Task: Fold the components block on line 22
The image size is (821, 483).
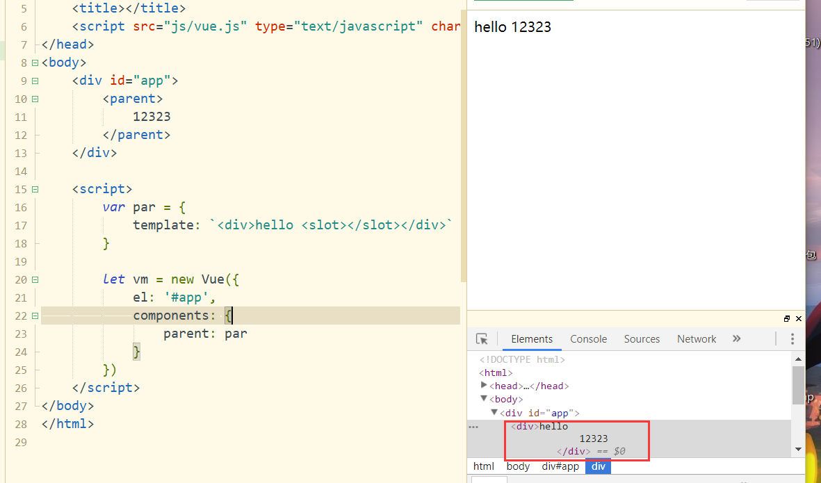Action: point(35,316)
